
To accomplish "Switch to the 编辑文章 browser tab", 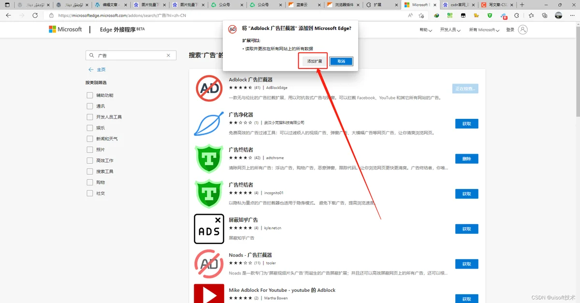I will click(110, 4).
